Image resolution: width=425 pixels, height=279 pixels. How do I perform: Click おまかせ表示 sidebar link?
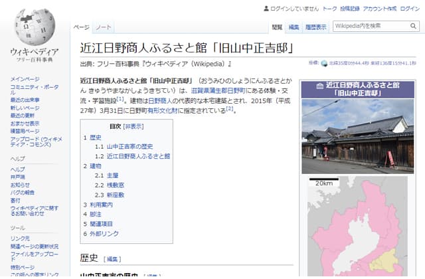pos(25,124)
